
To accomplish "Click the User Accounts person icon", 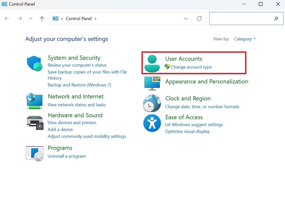I will coord(152,64).
